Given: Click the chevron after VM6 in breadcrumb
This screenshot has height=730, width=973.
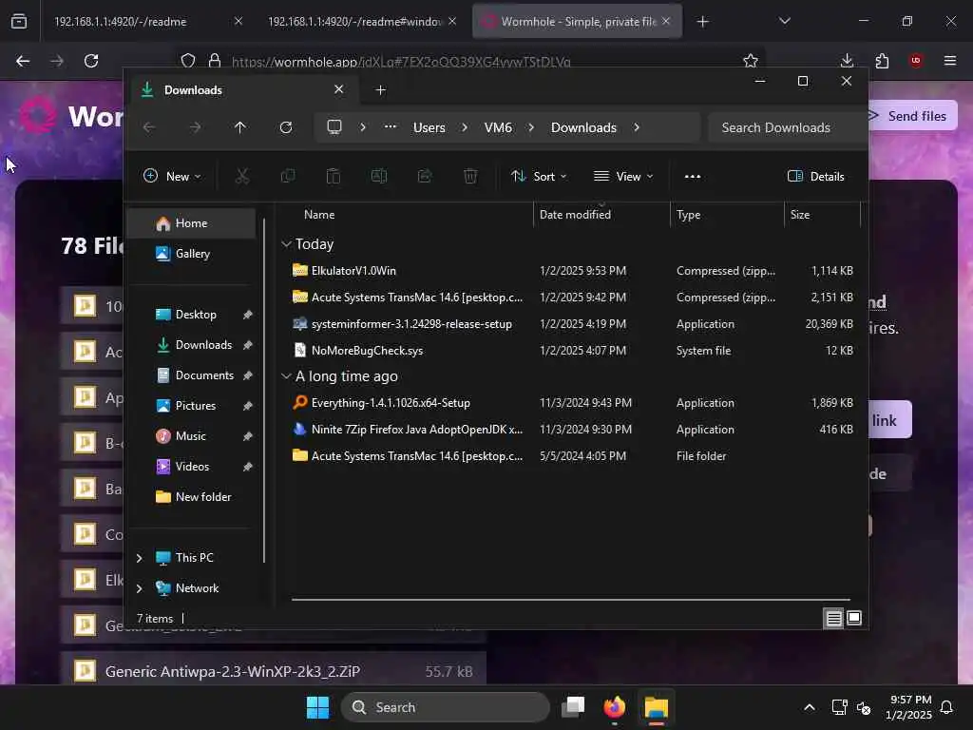Looking at the screenshot, I should [531, 127].
